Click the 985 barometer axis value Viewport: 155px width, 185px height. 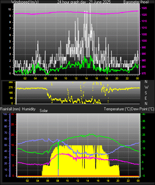pos(144,60)
